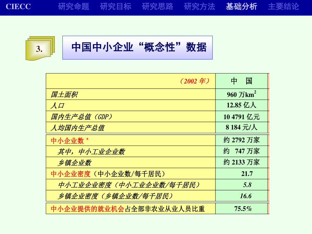Select the percentage value 75.5%
The height and width of the screenshot is (234, 312).
(243, 208)
